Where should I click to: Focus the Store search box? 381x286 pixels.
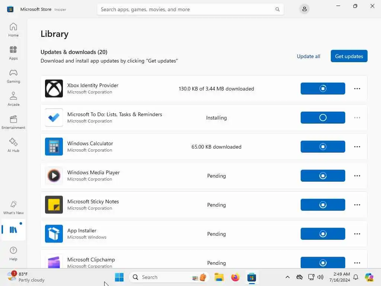click(190, 9)
